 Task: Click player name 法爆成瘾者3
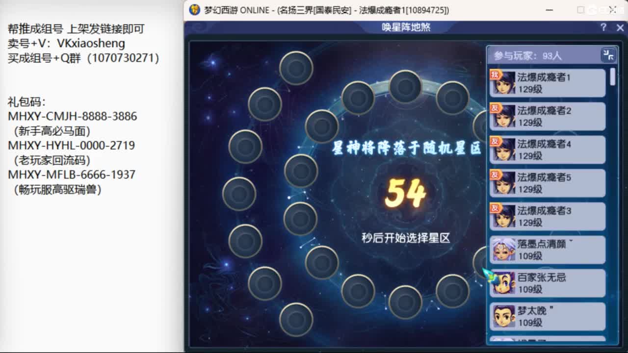[544, 211]
